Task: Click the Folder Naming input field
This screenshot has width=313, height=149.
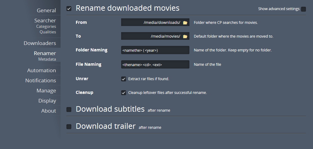Action: [155, 50]
